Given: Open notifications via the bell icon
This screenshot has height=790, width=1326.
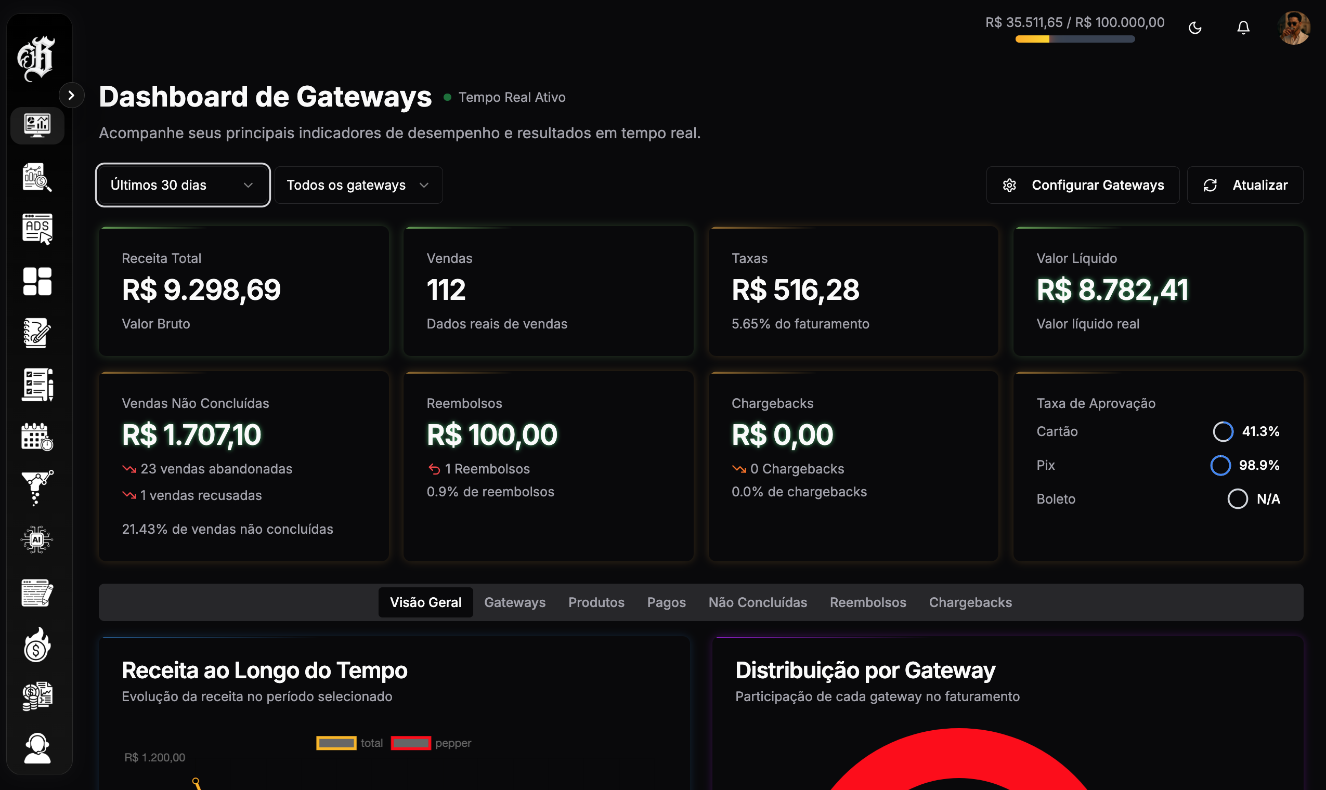Looking at the screenshot, I should [x=1243, y=28].
